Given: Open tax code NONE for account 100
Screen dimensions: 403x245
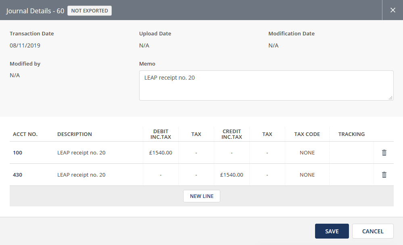Looking at the screenshot, I should 307,153.
